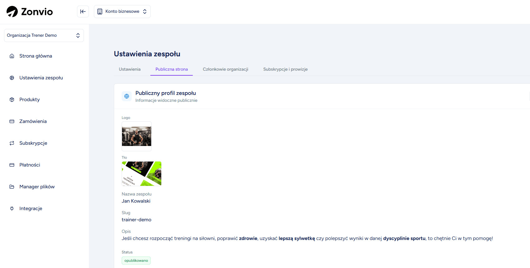The width and height of the screenshot is (530, 268).
Task: Click the Informacje widoczne publicznie subtitle
Action: coord(166,100)
